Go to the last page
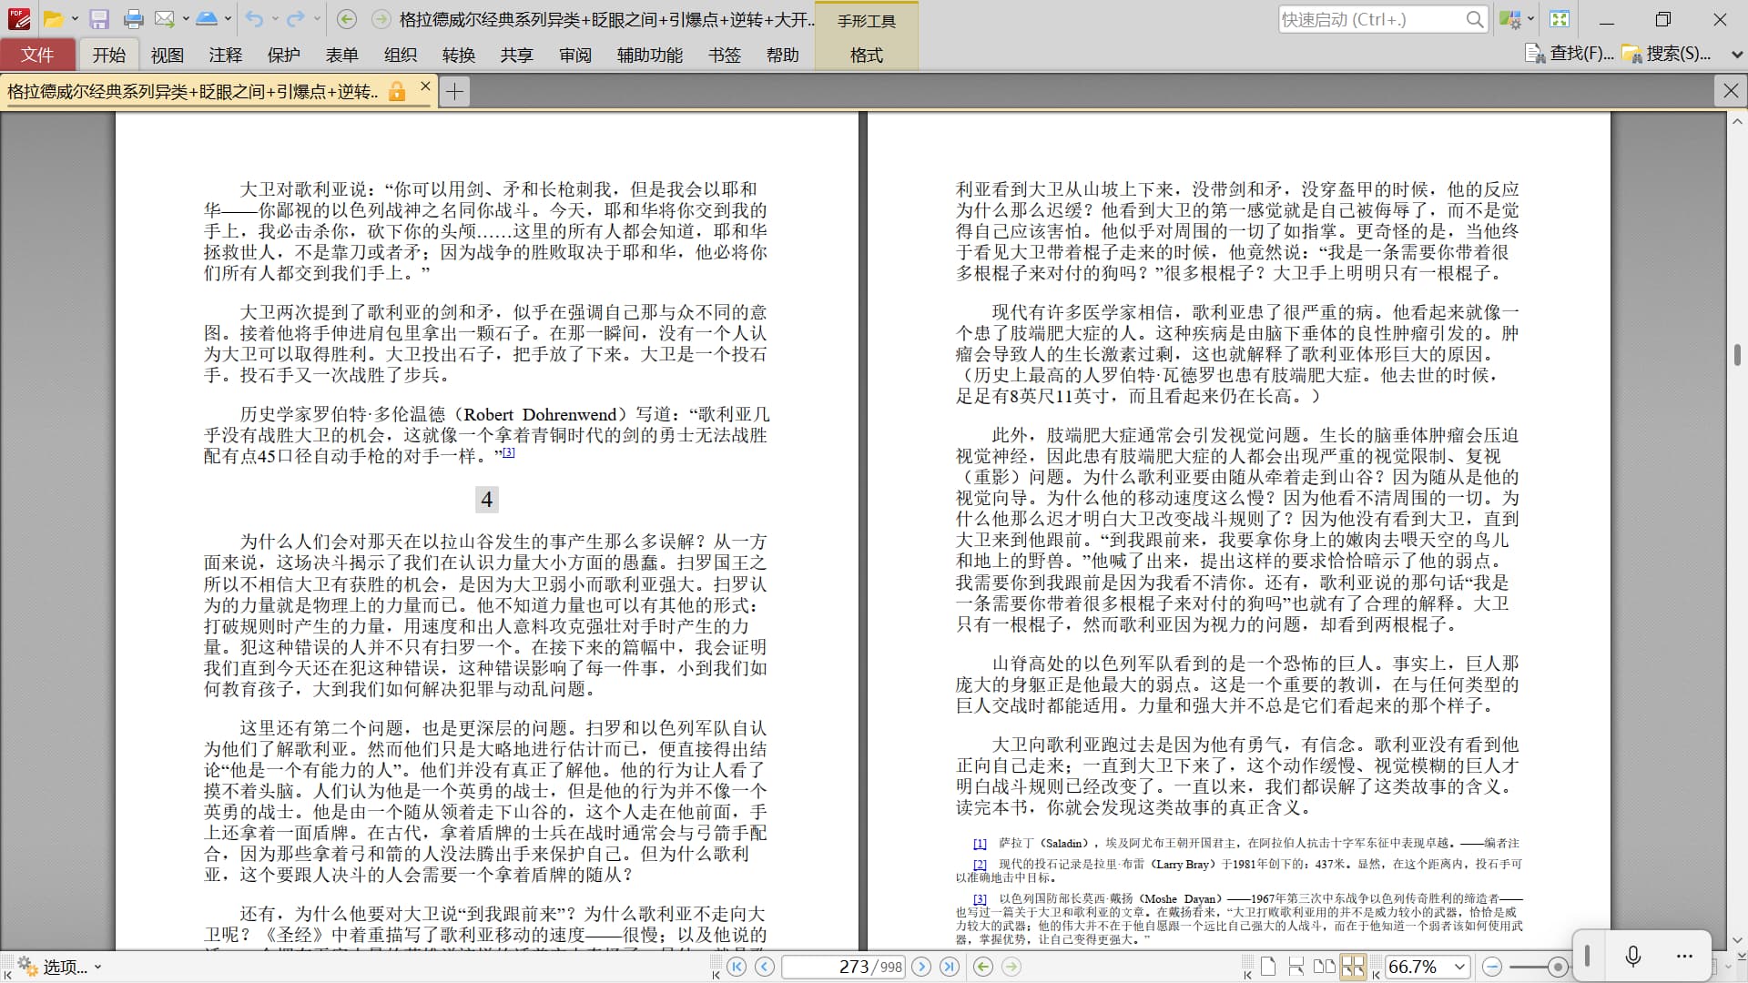 click(x=950, y=967)
